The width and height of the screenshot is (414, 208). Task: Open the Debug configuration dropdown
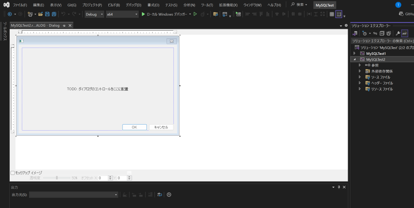tap(94, 14)
